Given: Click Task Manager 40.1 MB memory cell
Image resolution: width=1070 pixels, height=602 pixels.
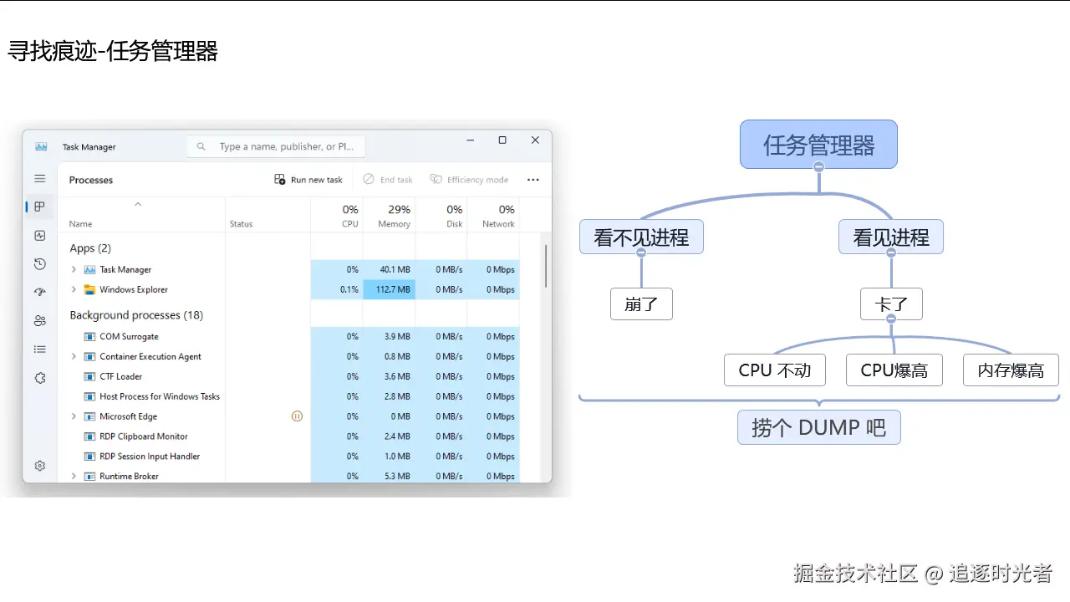Looking at the screenshot, I should point(389,269).
